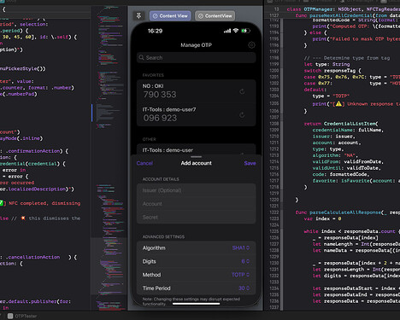This screenshot has height=320, width=400.
Task: Open the Time Period picker
Action: coord(244,288)
